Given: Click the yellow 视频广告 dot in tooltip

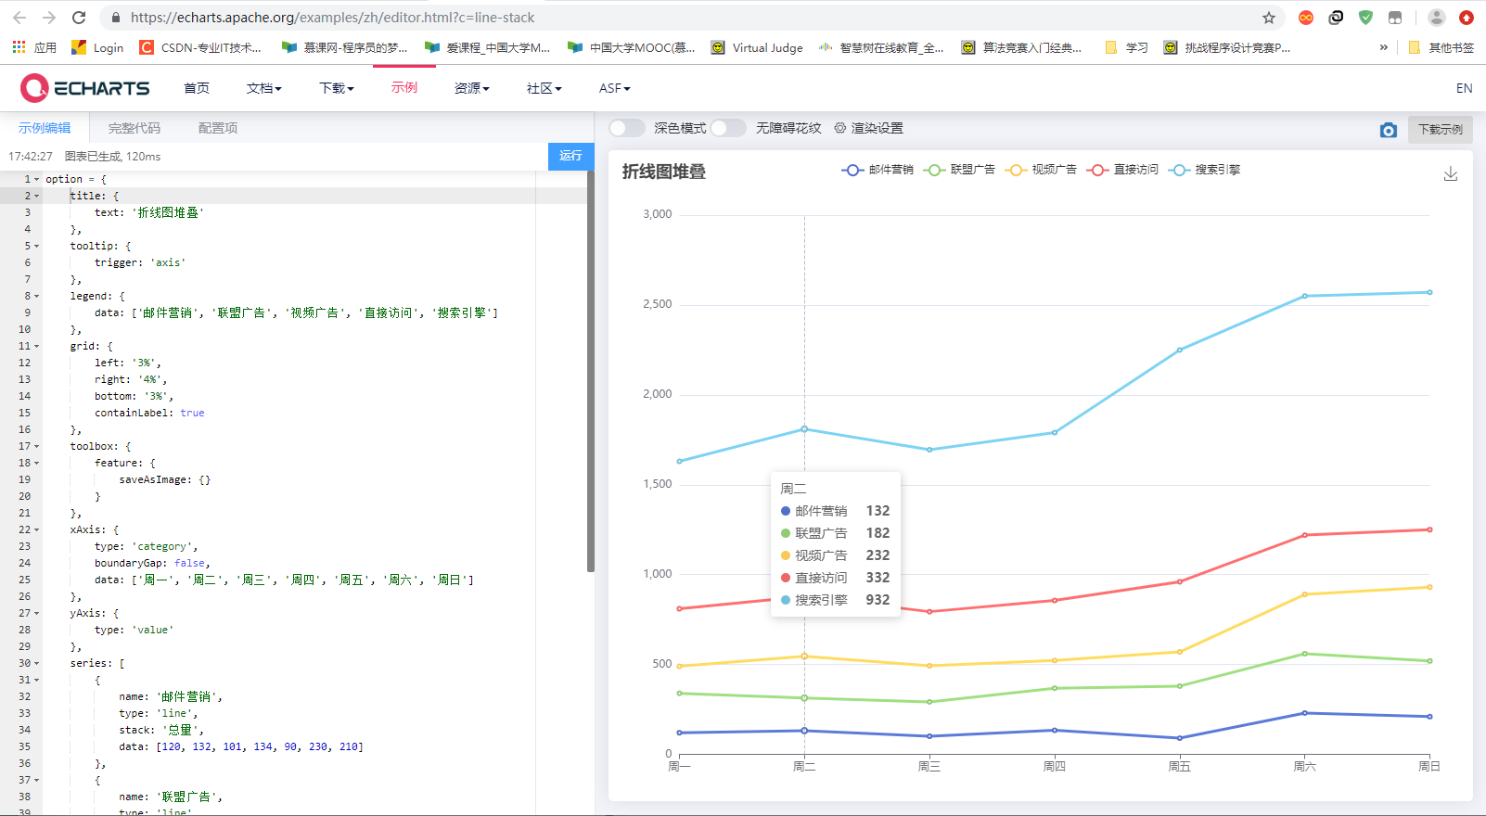Looking at the screenshot, I should [x=786, y=555].
